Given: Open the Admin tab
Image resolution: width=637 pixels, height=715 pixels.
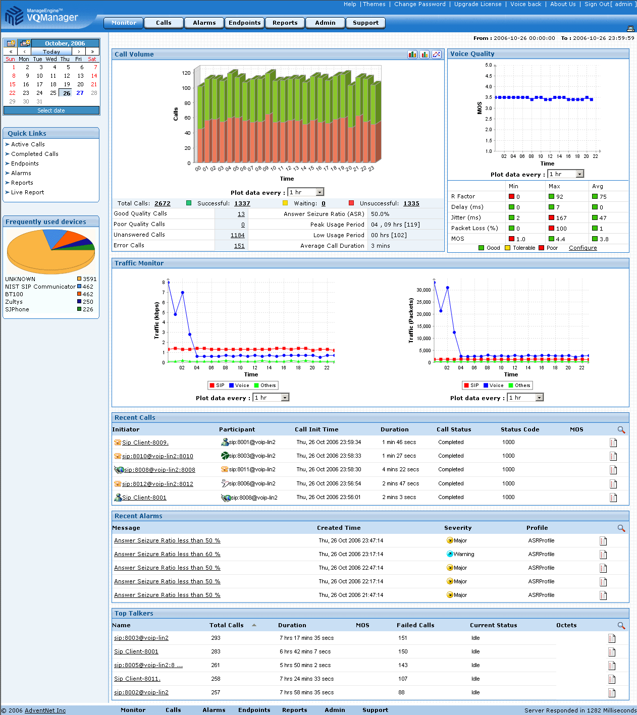Looking at the screenshot, I should coord(325,23).
